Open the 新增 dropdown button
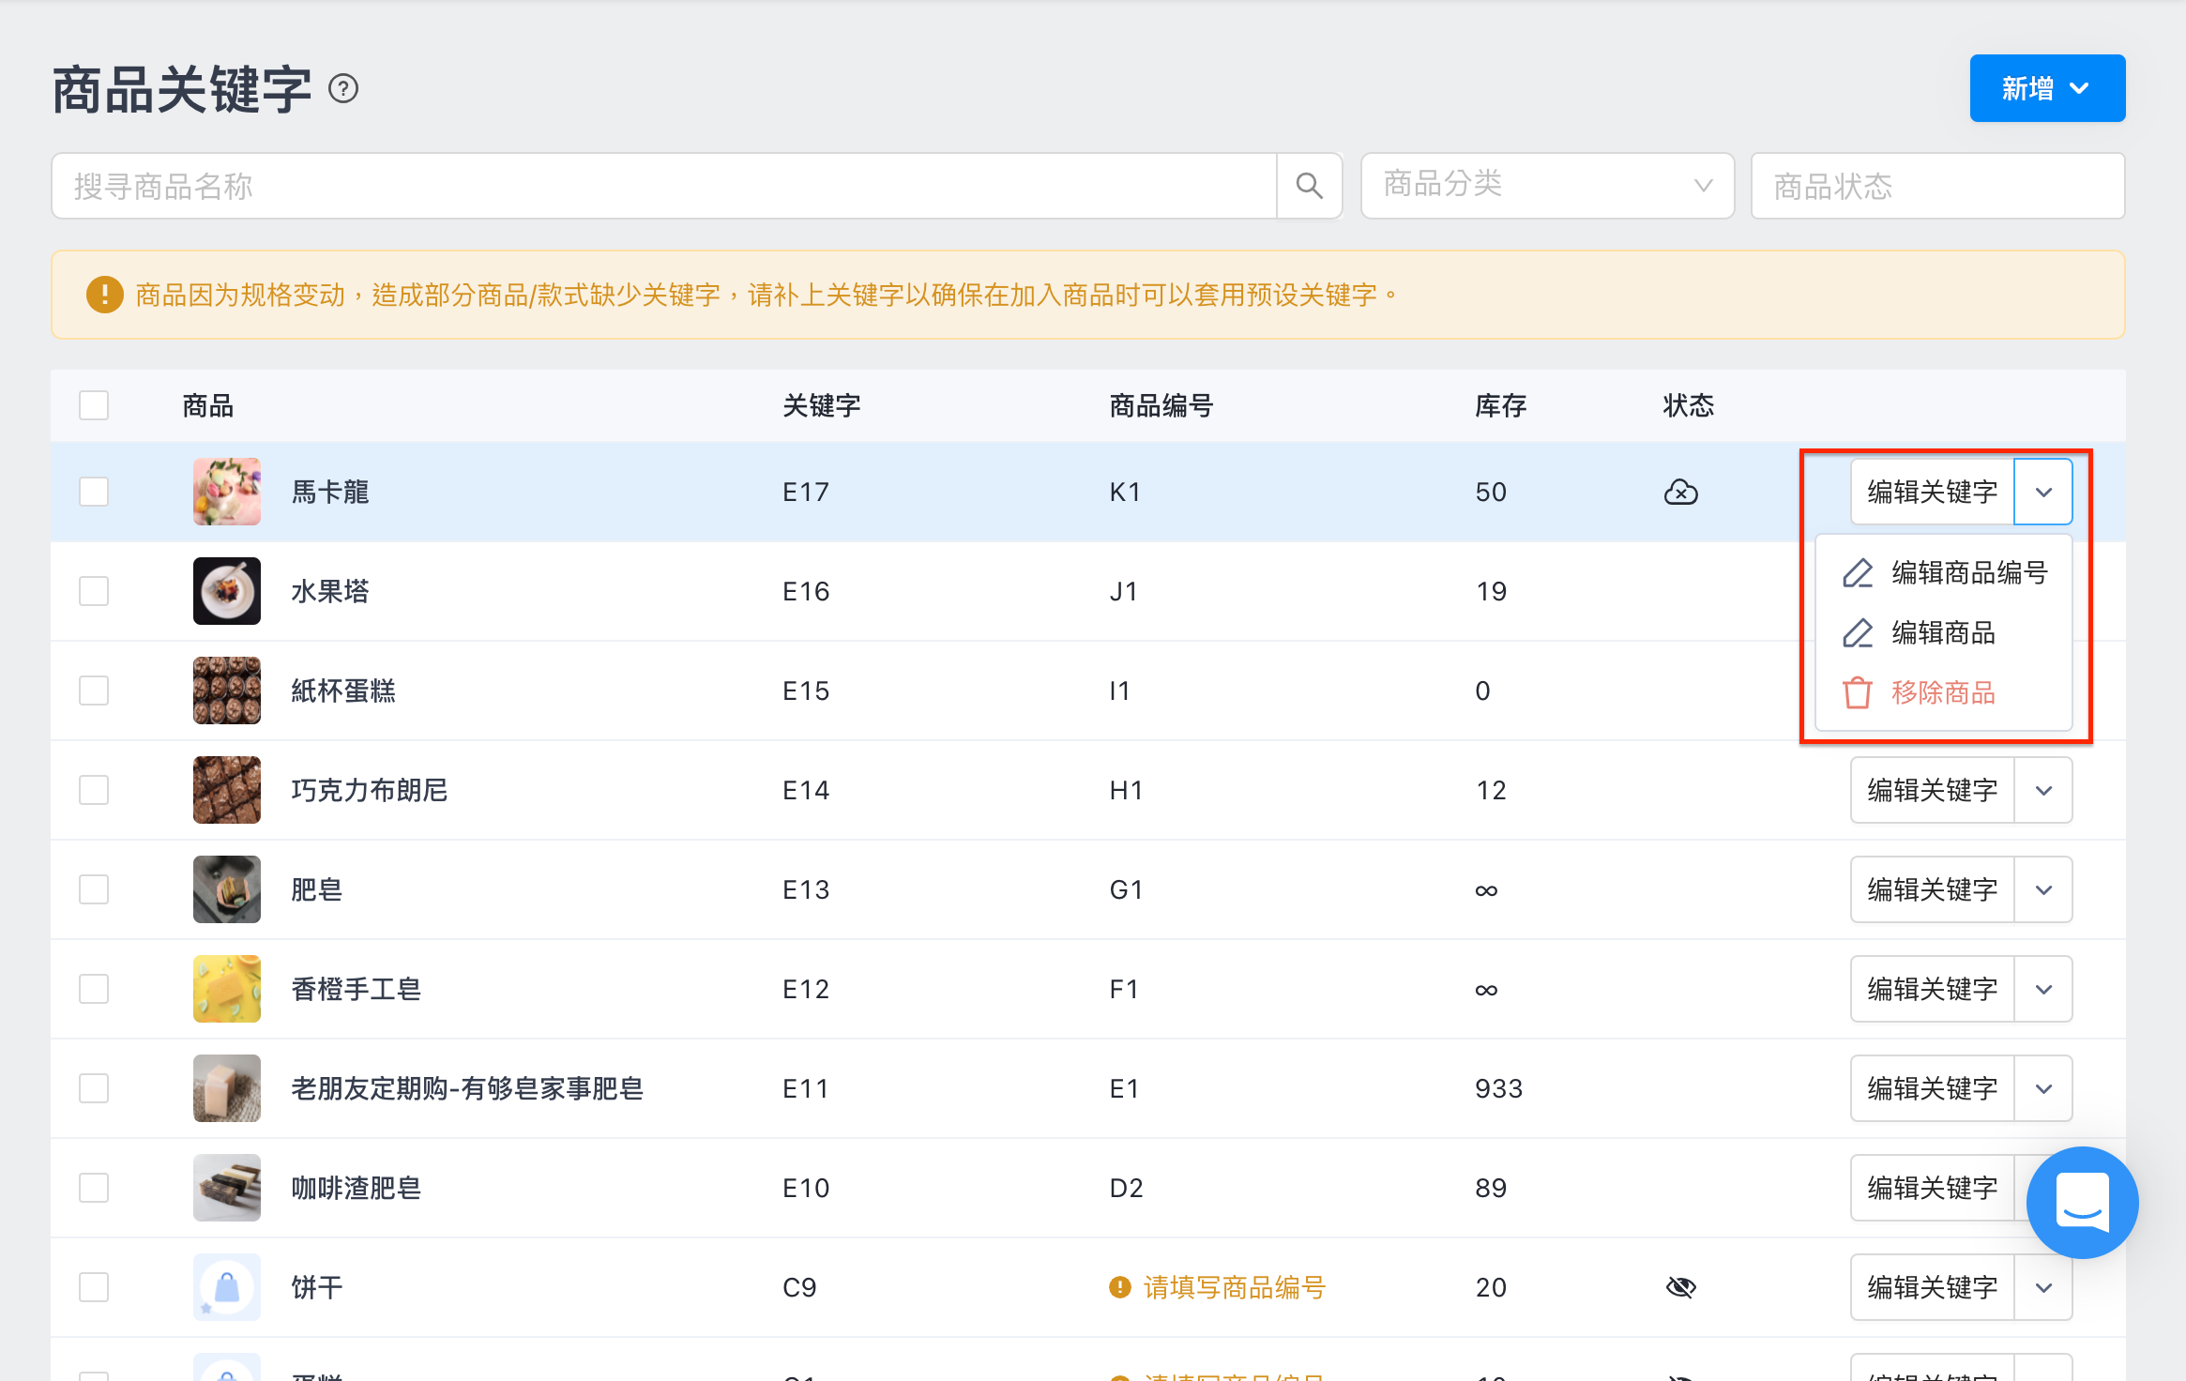The image size is (2186, 1381). click(x=2047, y=88)
